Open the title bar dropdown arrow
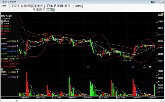 (x=158, y=2)
